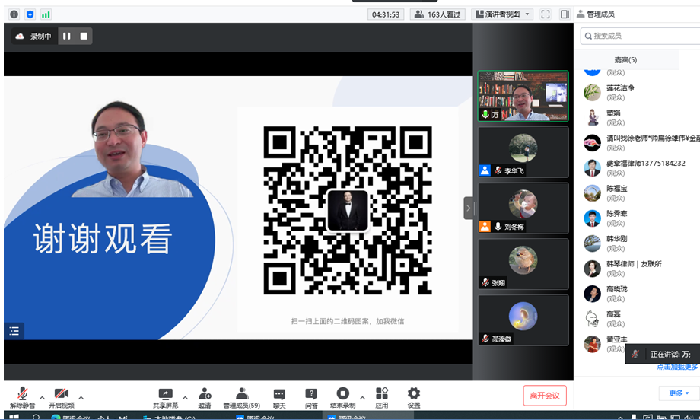Click 高磊's cartoon avatar icon
This screenshot has width=700, height=420.
[x=593, y=319]
